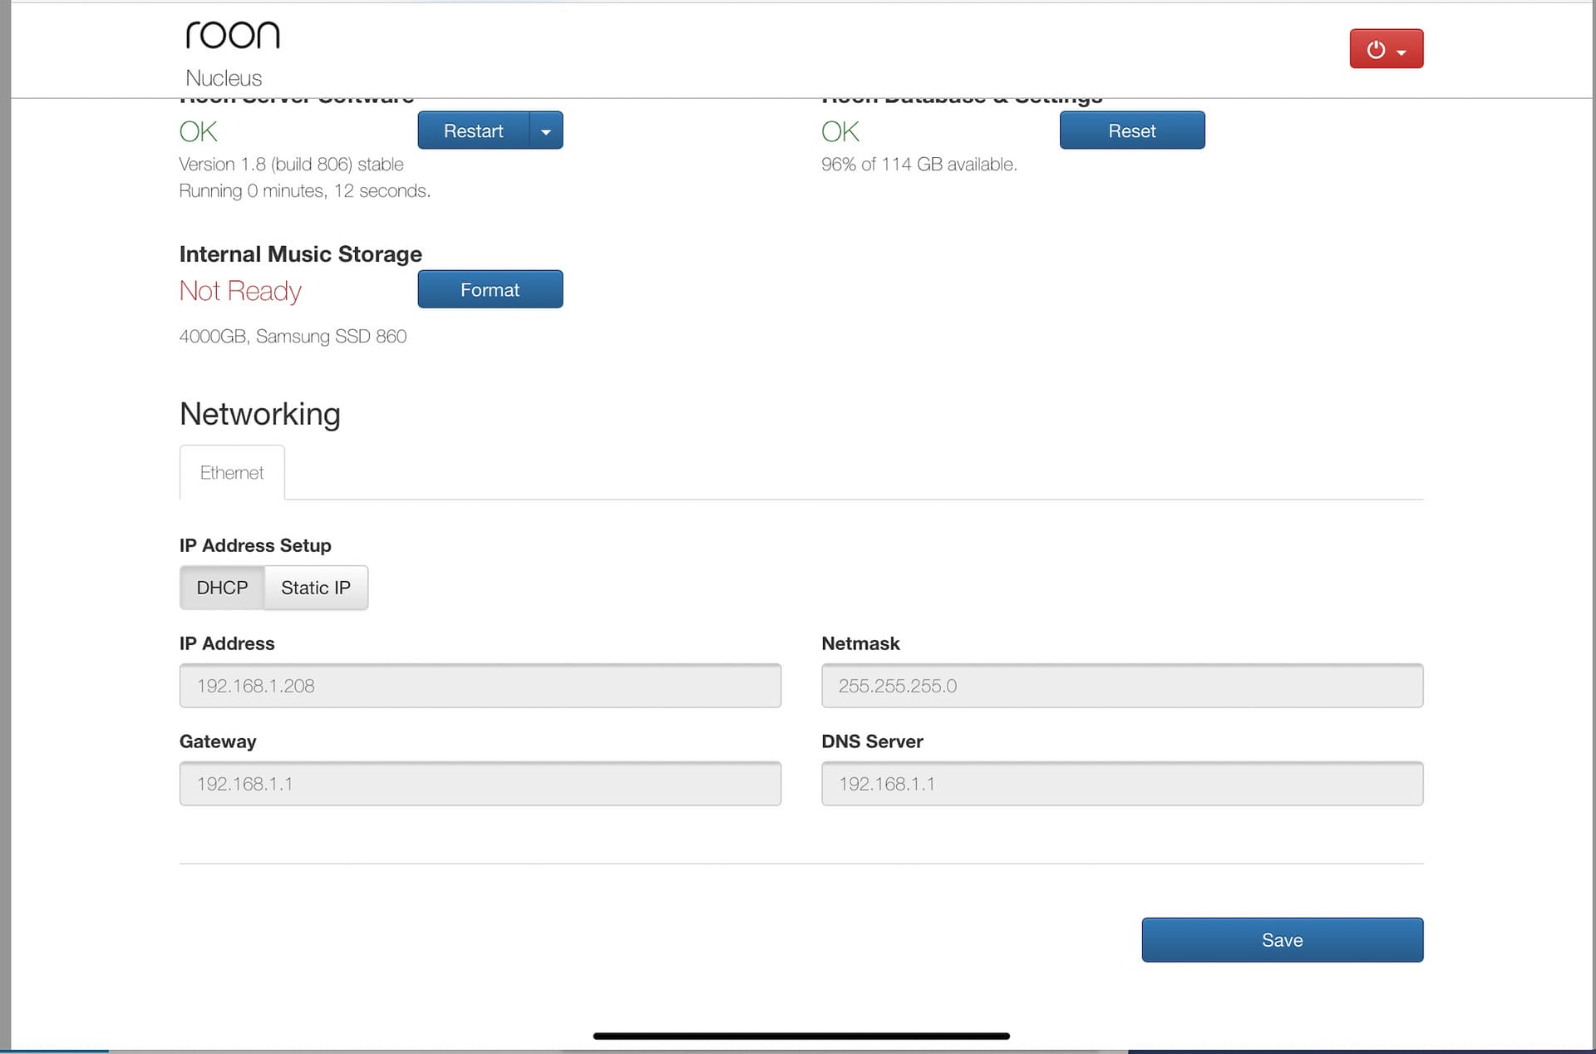
Task: Reset the Roon database and settings
Action: click(1131, 131)
